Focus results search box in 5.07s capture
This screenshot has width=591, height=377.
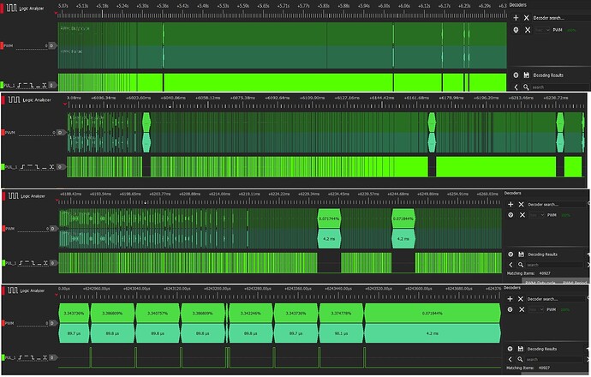pos(560,87)
